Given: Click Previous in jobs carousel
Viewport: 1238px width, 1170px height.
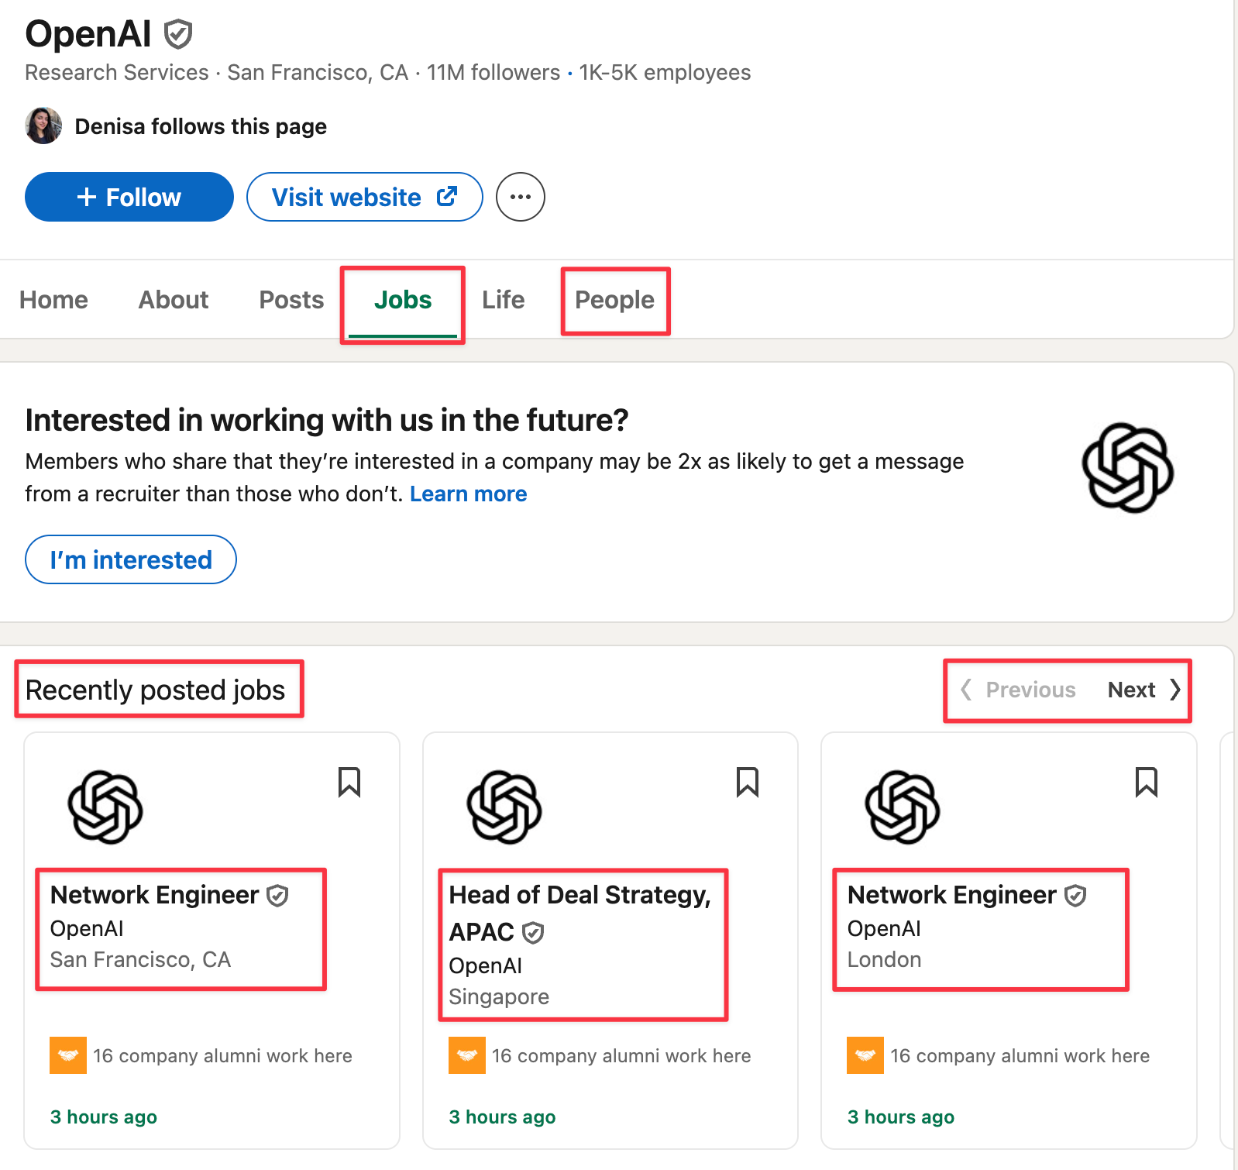Looking at the screenshot, I should [x=1019, y=690].
